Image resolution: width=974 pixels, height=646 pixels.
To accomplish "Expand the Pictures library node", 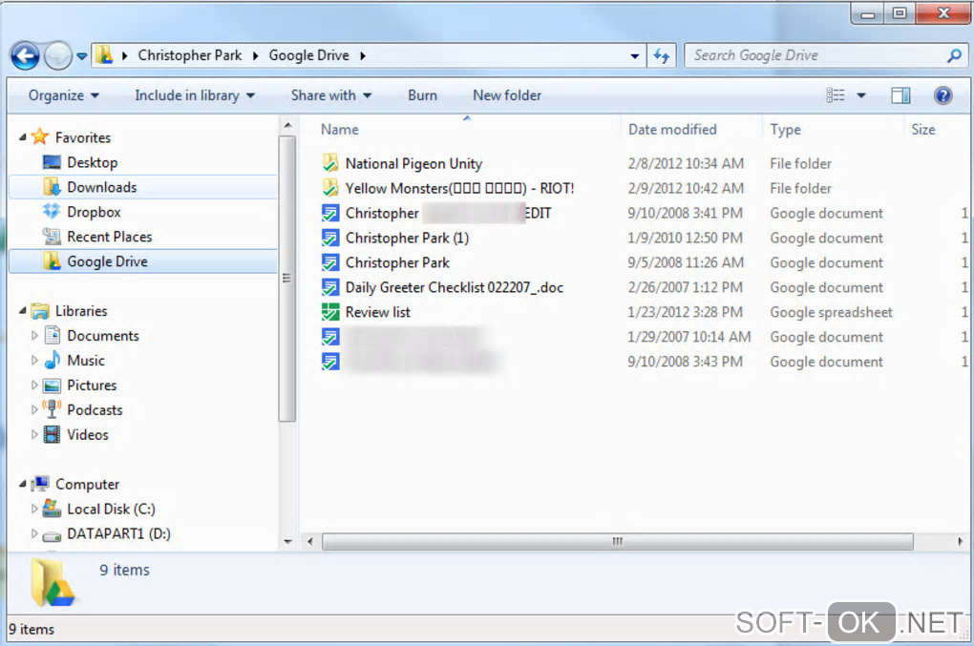I will tap(34, 386).
